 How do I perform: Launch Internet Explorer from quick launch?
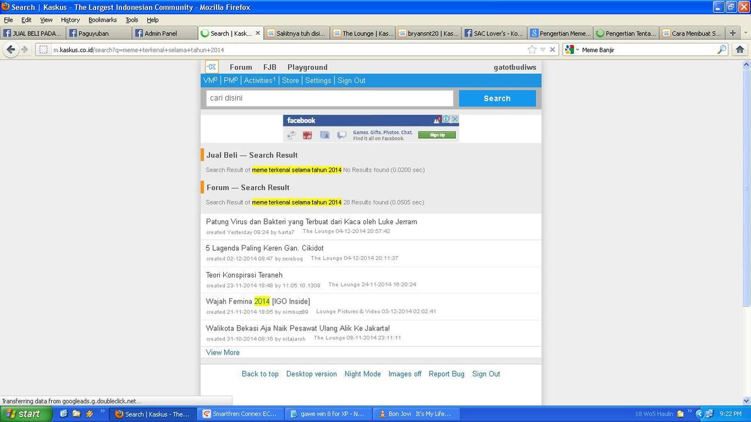tap(64, 414)
